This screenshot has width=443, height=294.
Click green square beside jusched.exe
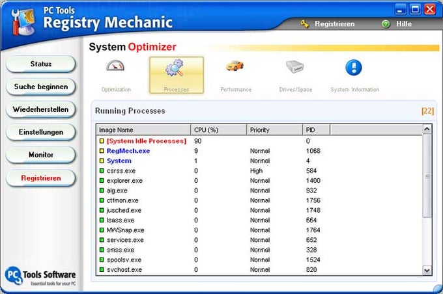102,210
